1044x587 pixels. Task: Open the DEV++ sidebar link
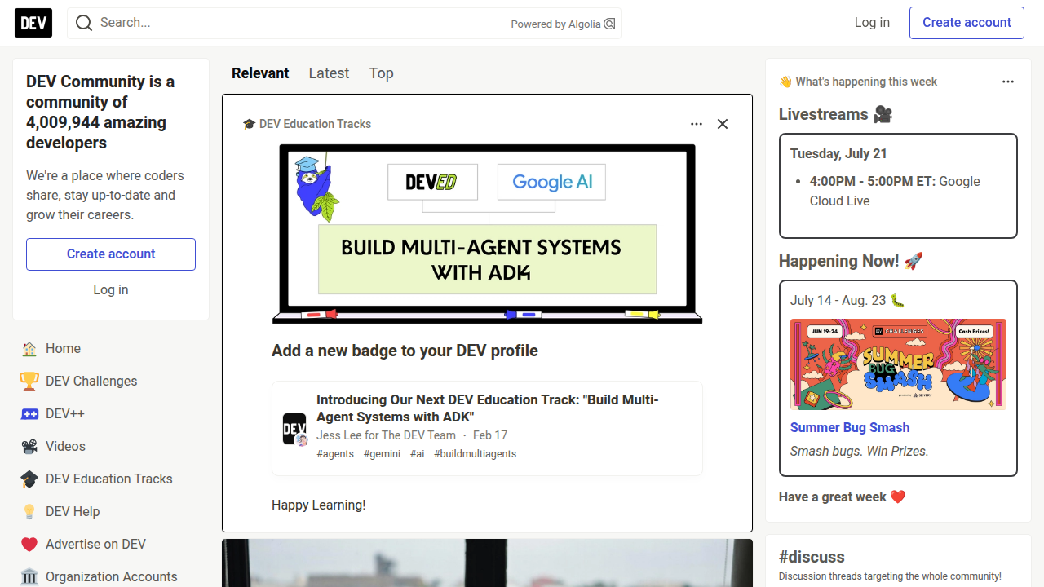[x=111, y=414]
